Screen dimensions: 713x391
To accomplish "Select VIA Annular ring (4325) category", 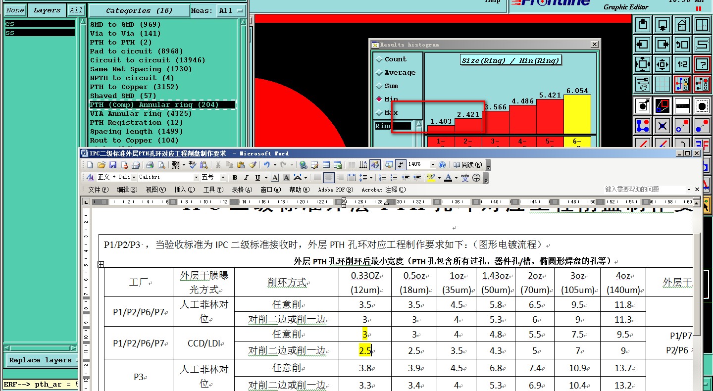I will tap(141, 113).
